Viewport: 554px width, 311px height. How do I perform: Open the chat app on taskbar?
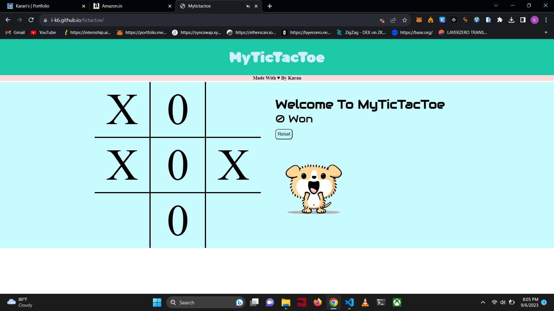[270, 302]
